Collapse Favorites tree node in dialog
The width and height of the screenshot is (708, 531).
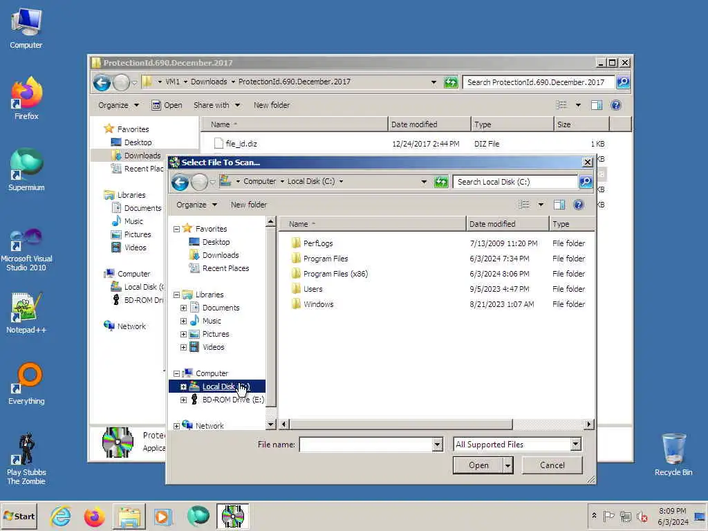click(x=176, y=230)
